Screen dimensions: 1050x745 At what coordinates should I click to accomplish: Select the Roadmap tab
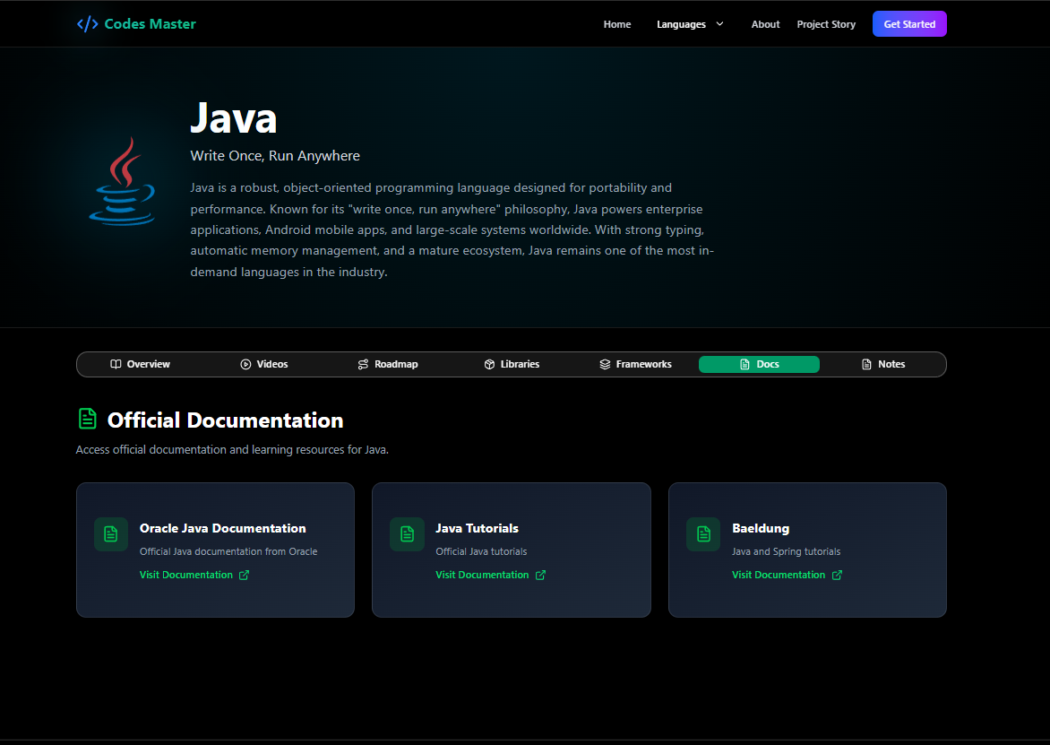pyautogui.click(x=388, y=364)
